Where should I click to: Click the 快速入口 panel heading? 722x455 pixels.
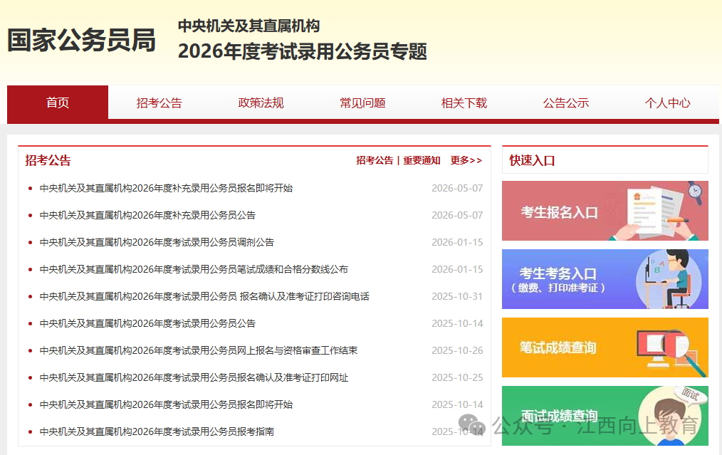tap(532, 161)
